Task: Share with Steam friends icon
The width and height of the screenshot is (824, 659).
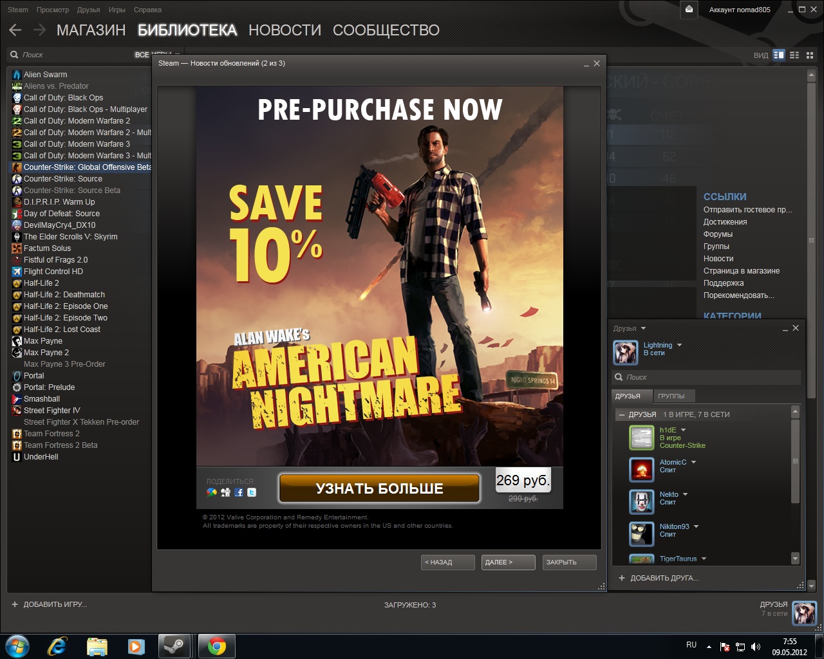Action: tap(225, 492)
